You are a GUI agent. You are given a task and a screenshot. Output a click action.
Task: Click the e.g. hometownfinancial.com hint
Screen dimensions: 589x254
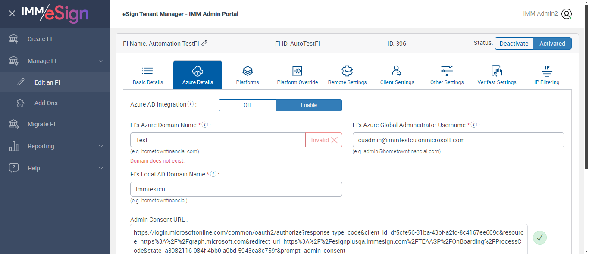coord(165,151)
